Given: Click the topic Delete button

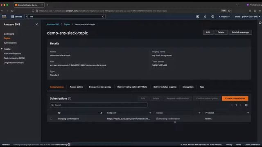Looking at the screenshot, I should [x=221, y=32].
